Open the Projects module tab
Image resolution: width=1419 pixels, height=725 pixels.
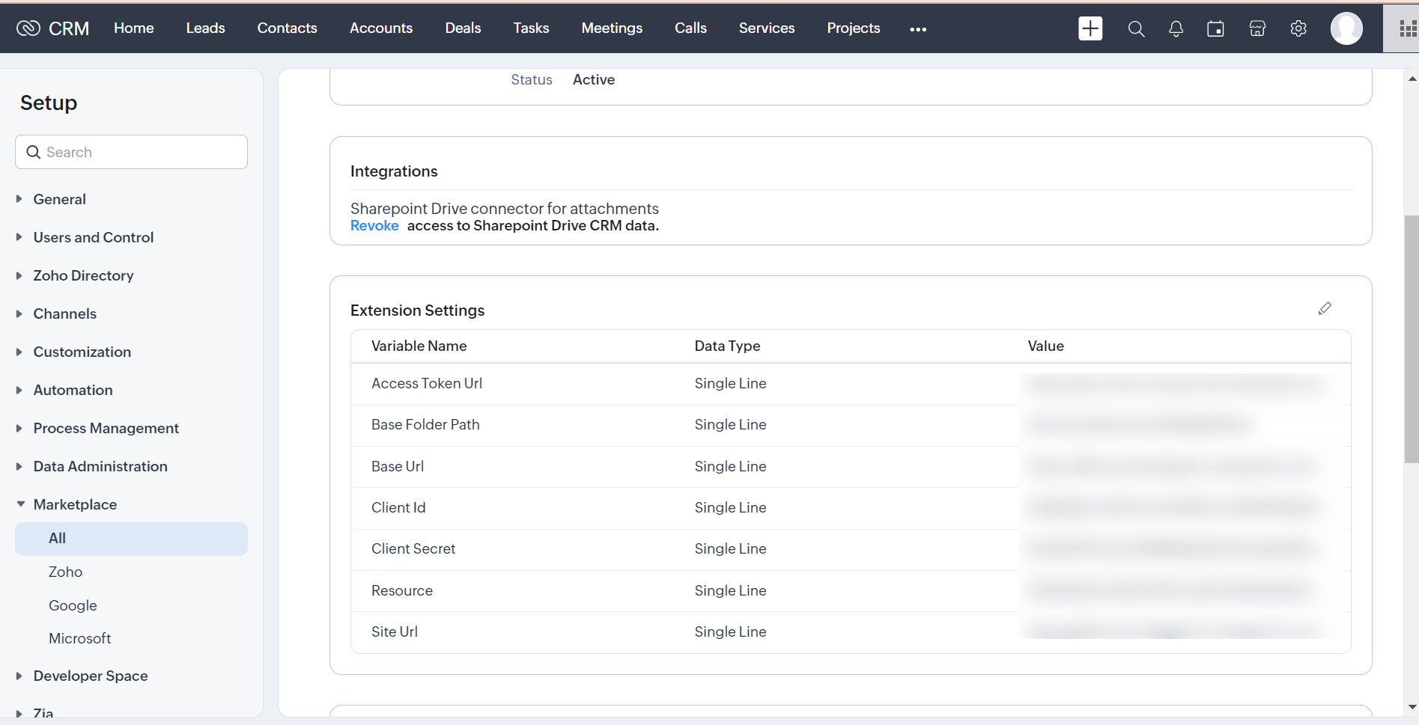pos(854,28)
